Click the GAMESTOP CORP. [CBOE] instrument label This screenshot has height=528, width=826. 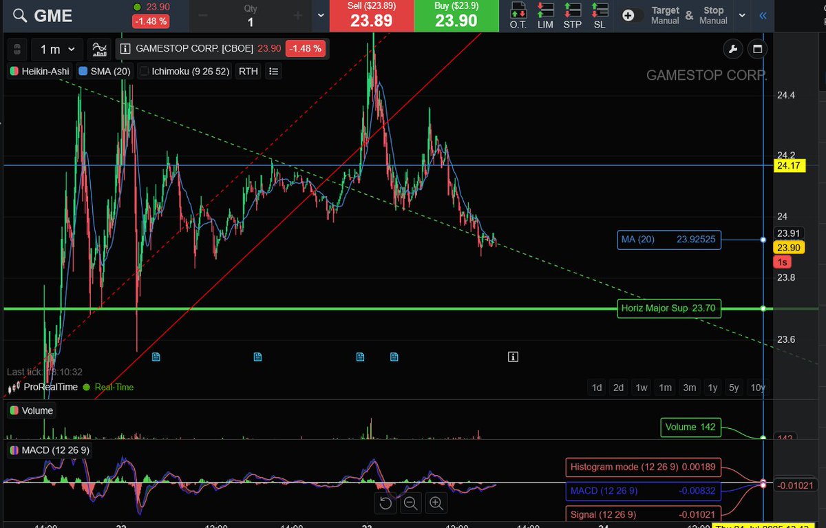[195, 49]
